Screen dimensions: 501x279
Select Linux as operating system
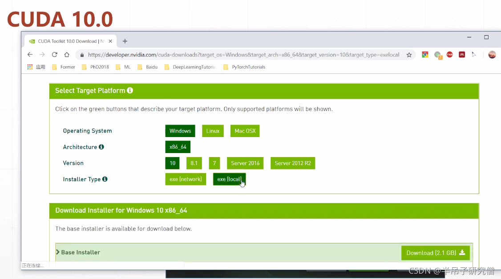[213, 131]
